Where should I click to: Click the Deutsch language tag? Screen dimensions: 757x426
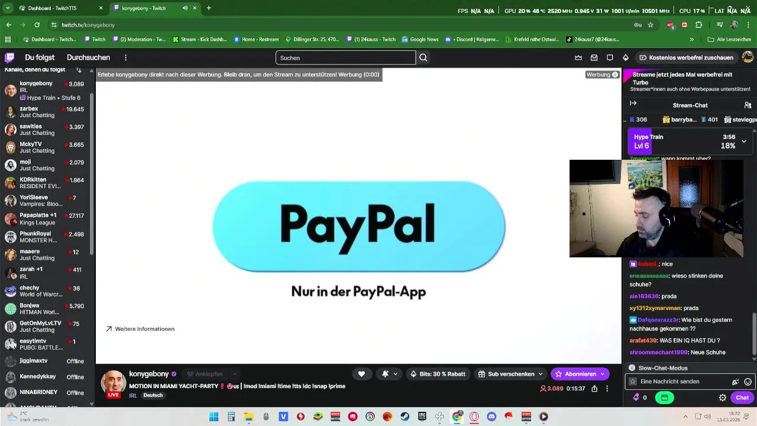coord(153,395)
